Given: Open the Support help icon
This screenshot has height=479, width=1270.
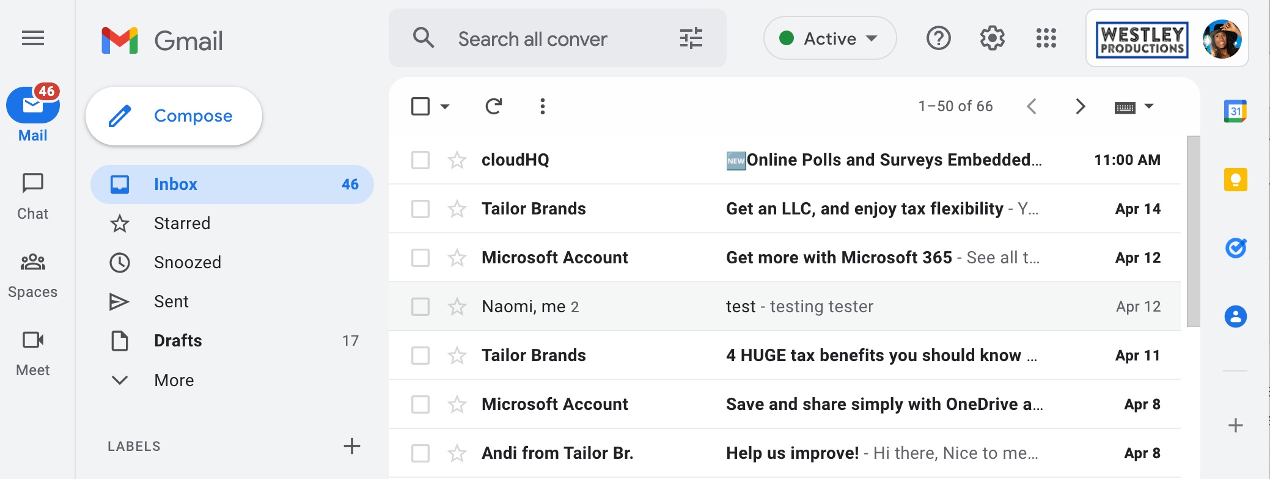Looking at the screenshot, I should tap(938, 38).
